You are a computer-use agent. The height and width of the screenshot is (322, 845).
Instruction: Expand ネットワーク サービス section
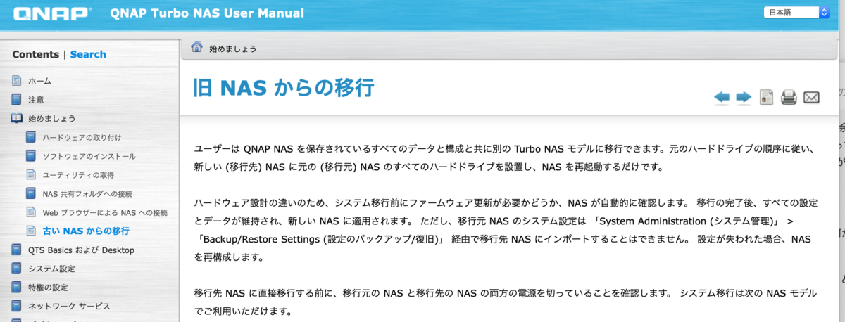[69, 306]
